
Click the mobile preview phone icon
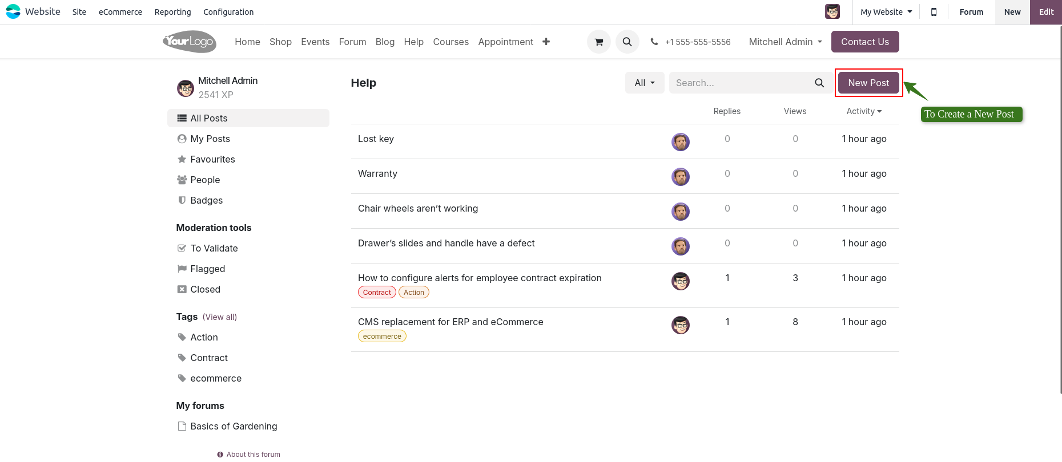934,12
